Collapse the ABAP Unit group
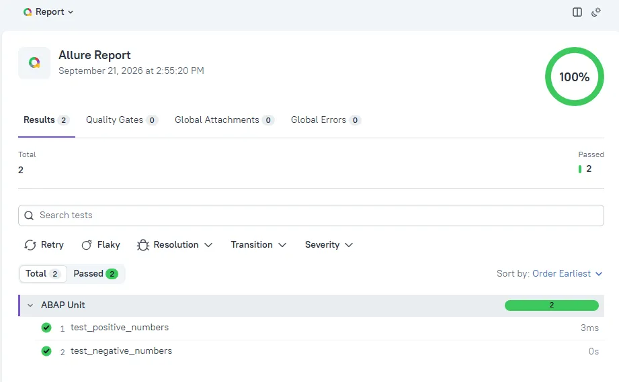This screenshot has height=382, width=619. pos(30,305)
